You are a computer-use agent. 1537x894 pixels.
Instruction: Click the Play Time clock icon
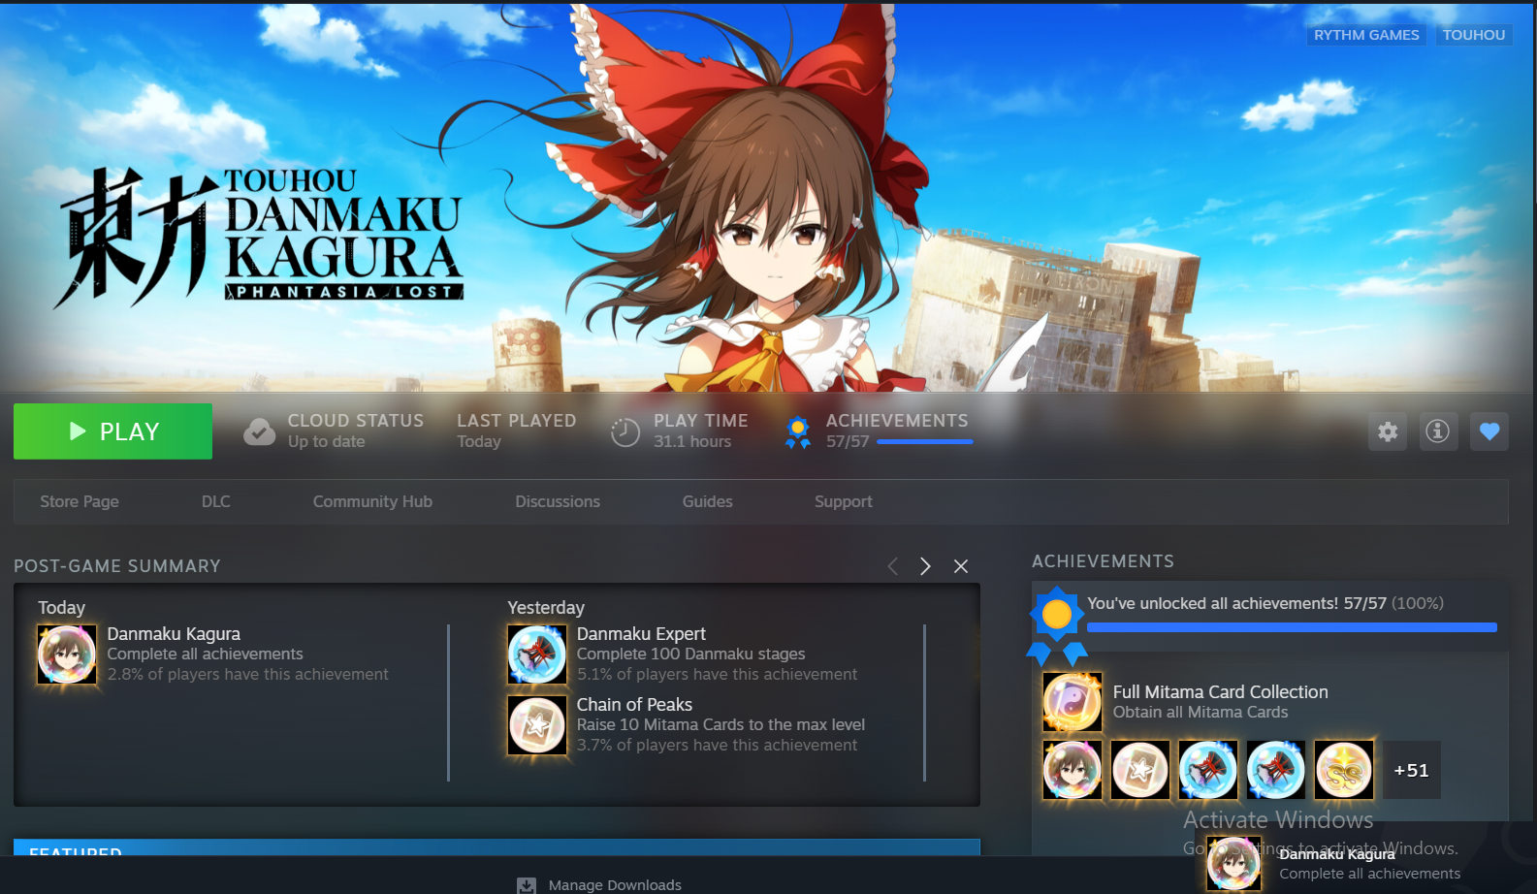(625, 432)
